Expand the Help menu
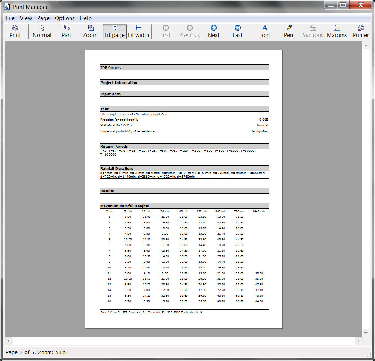 click(86, 18)
